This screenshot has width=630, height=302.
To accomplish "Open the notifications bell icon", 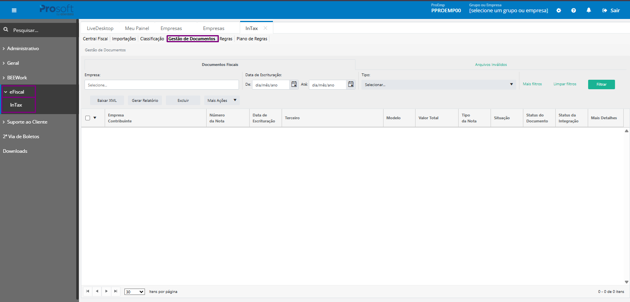I will [589, 10].
